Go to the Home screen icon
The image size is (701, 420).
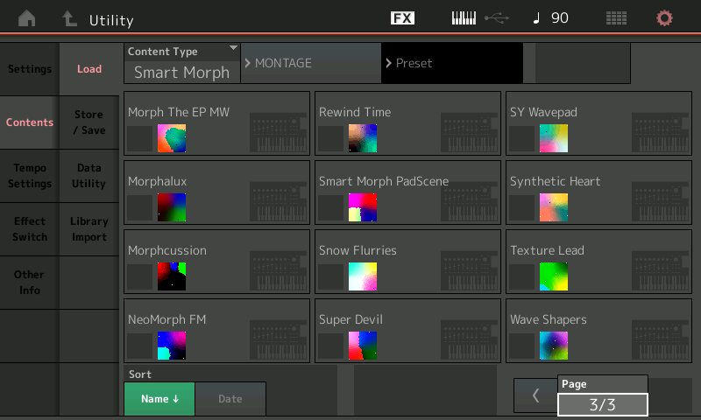(x=27, y=18)
